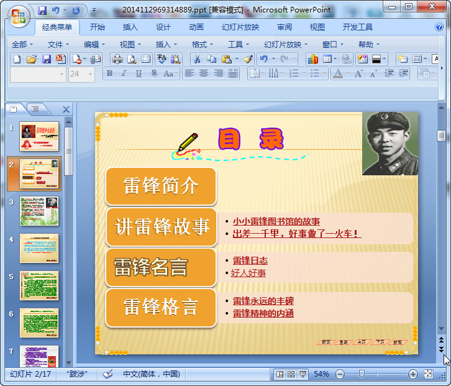Open the 开发工具 ribbon tab
This screenshot has width=451, height=386.
358,27
